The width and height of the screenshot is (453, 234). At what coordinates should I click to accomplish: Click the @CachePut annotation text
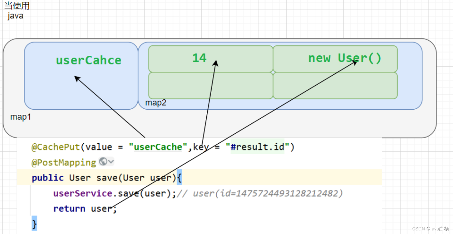coord(56,147)
